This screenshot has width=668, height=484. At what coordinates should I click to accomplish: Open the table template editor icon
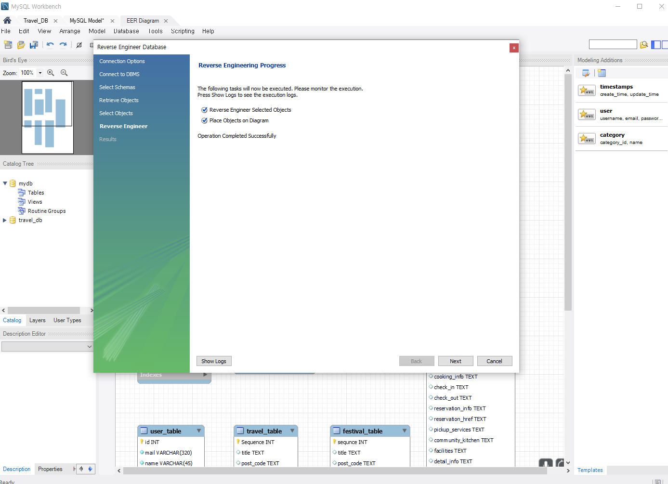(586, 73)
